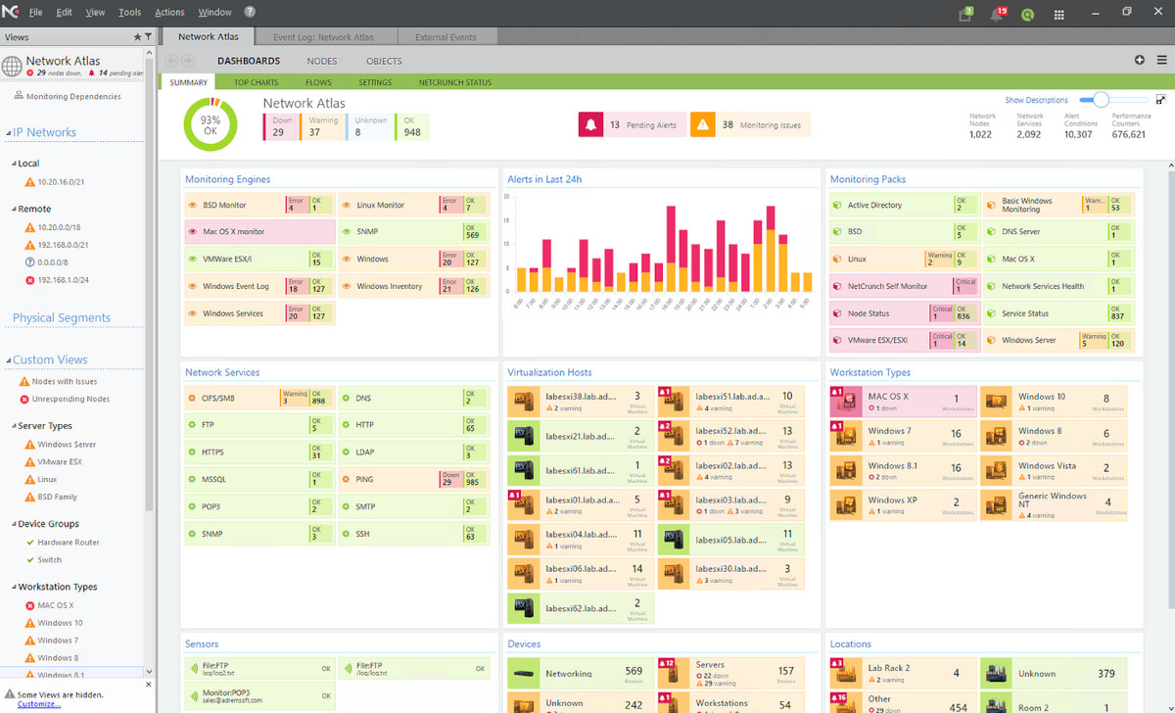Click the green live status icon
1175x713 pixels.
click(1028, 14)
